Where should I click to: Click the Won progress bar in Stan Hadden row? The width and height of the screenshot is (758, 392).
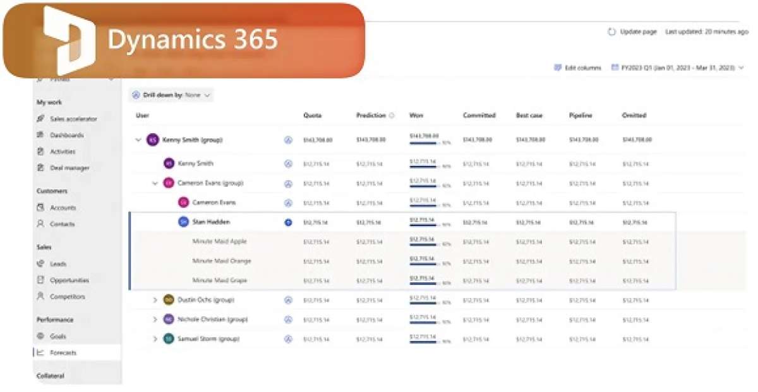point(424,225)
